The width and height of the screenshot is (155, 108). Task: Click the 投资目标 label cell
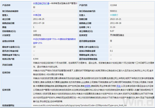pos(16,73)
